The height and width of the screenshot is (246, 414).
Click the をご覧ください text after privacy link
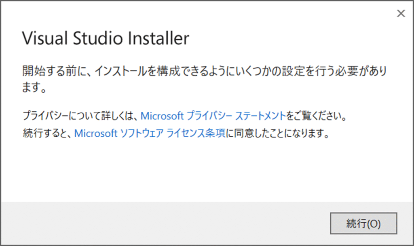[316, 116]
